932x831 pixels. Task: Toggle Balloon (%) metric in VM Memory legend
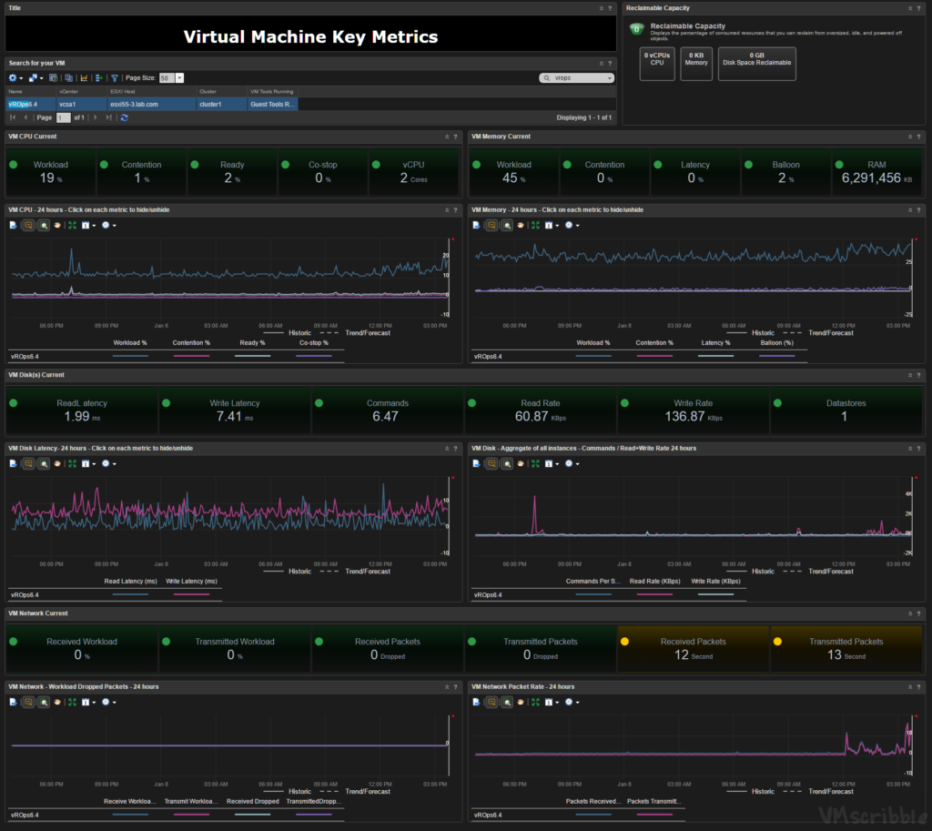pyautogui.click(x=775, y=343)
